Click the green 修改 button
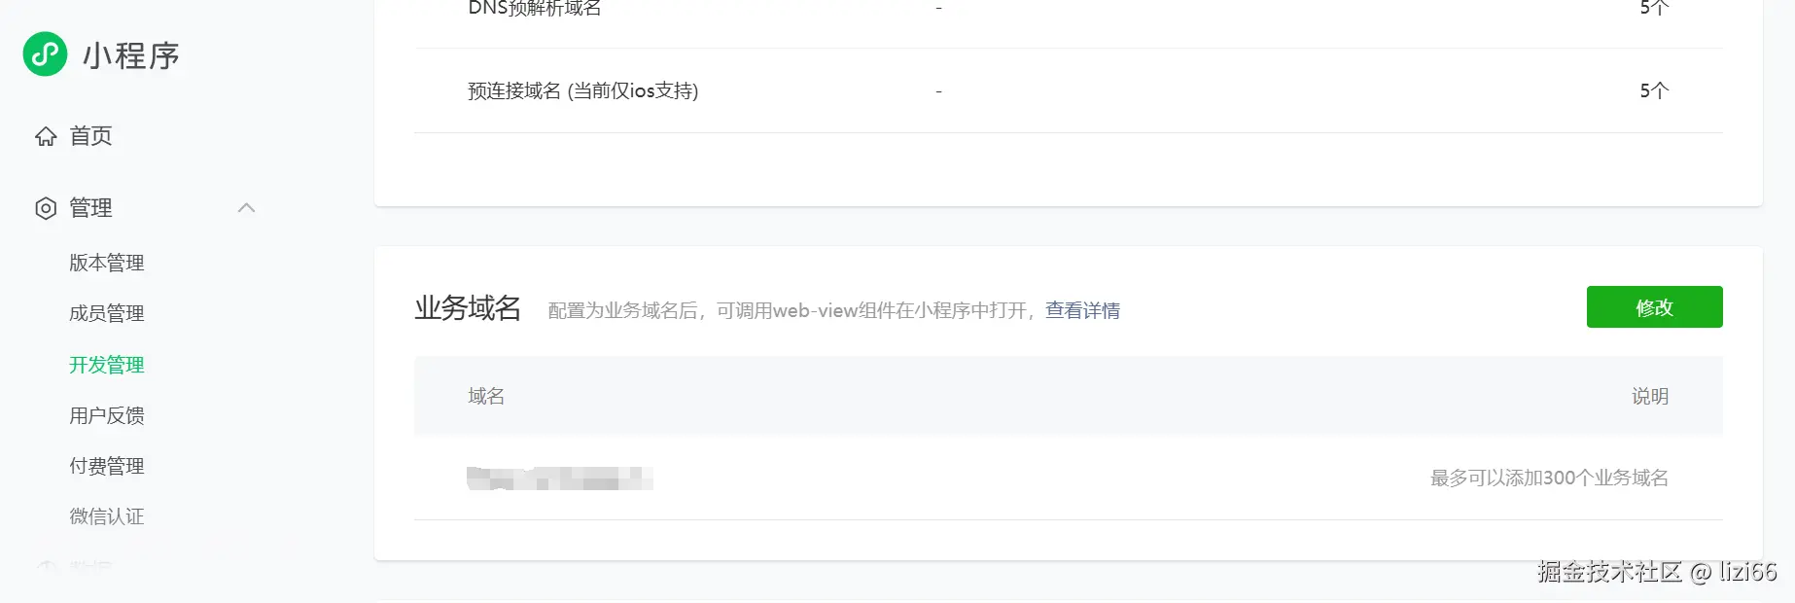Screen dimensions: 1795x603 pos(1654,306)
